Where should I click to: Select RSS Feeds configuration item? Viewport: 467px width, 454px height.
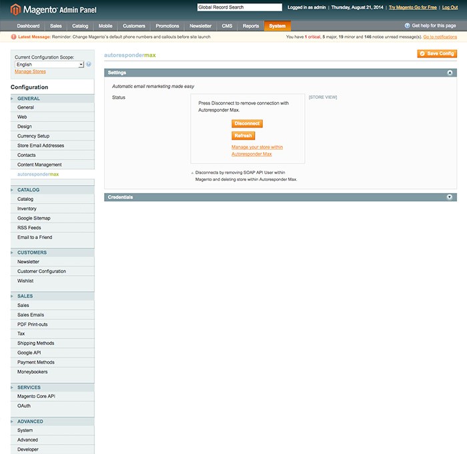click(53, 228)
